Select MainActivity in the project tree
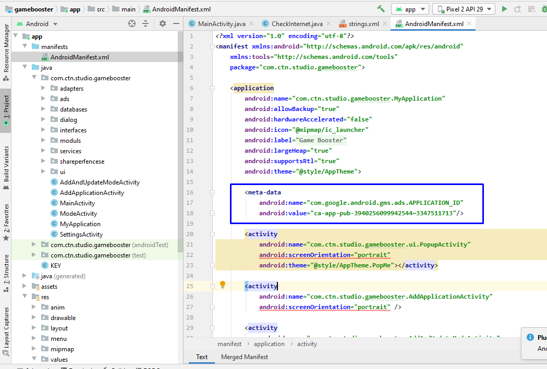Image resolution: width=547 pixels, height=369 pixels. tap(77, 203)
